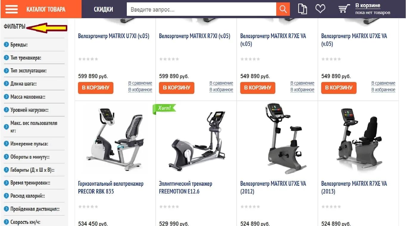This screenshot has height=226, width=406.
Task: Add MATRIX U7XI to cart with В корзину
Action: coord(96,88)
